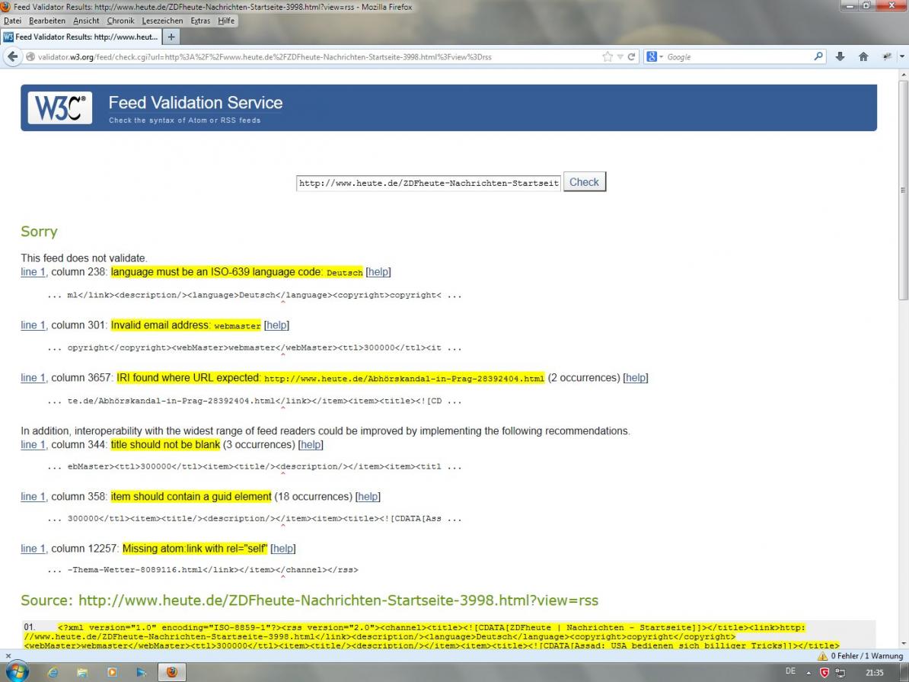This screenshot has height=682, width=909.
Task: Open the URL history dropdown arrow
Action: tap(620, 57)
